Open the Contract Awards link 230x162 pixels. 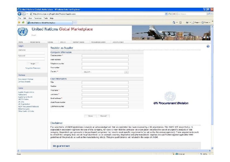tap(24, 82)
